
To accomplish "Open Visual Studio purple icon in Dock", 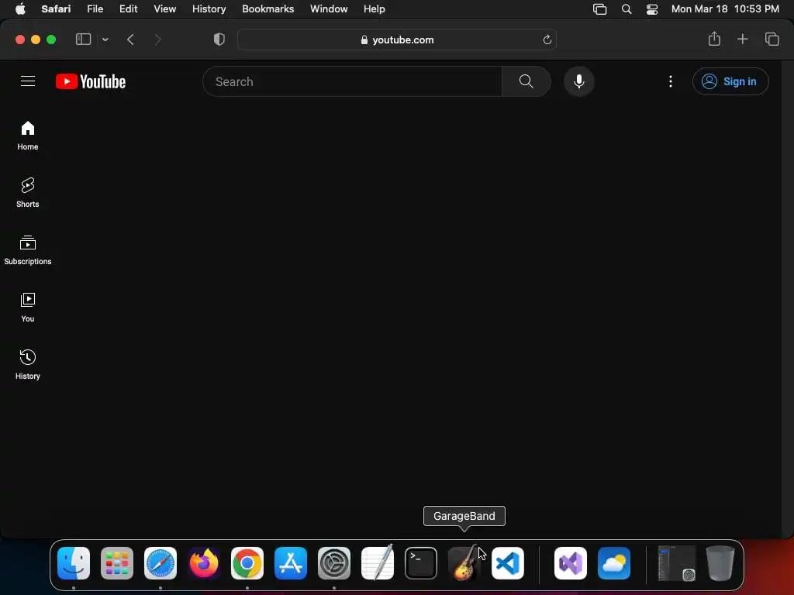I will tap(571, 563).
